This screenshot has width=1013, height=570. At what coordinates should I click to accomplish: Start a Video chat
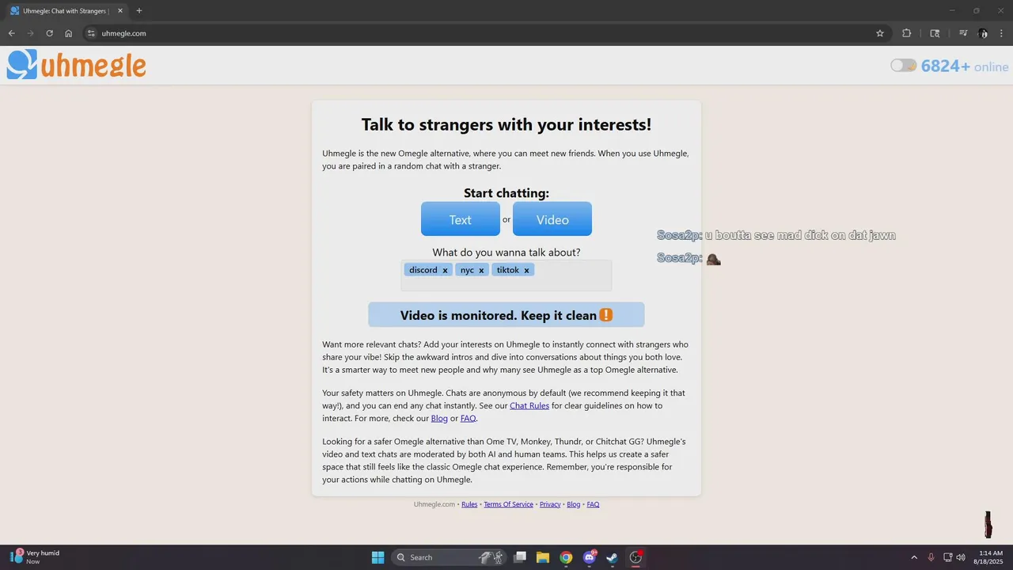552,219
